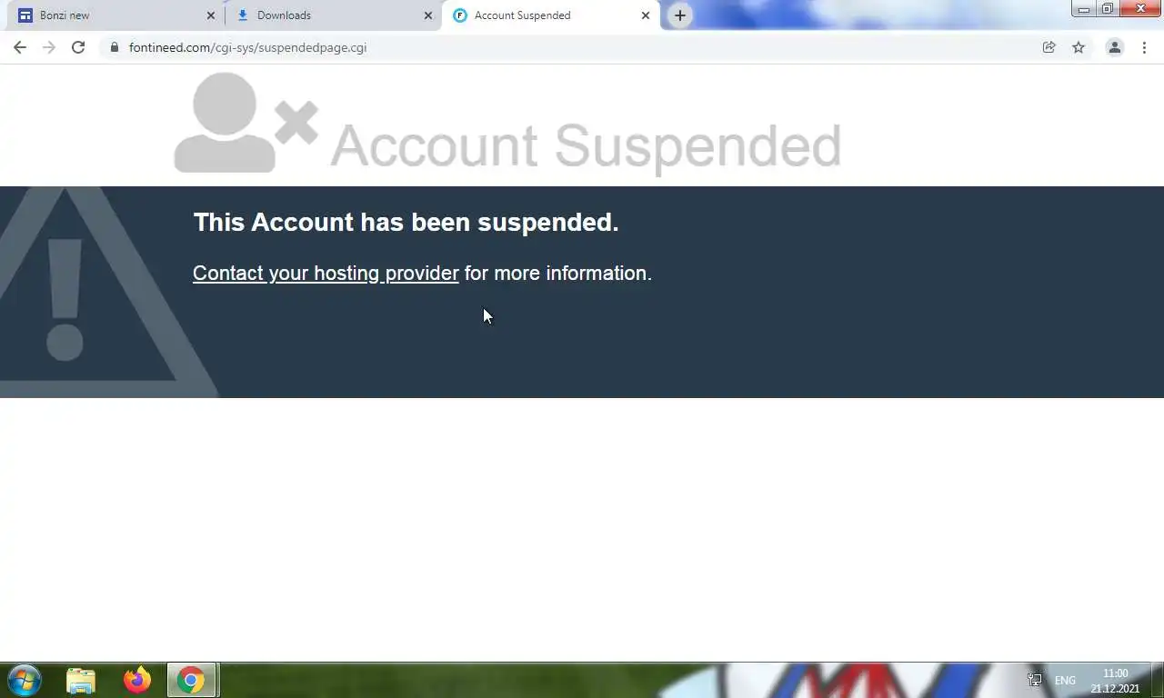Close the Bonzi new tab
The height and width of the screenshot is (698, 1164).
click(x=211, y=15)
